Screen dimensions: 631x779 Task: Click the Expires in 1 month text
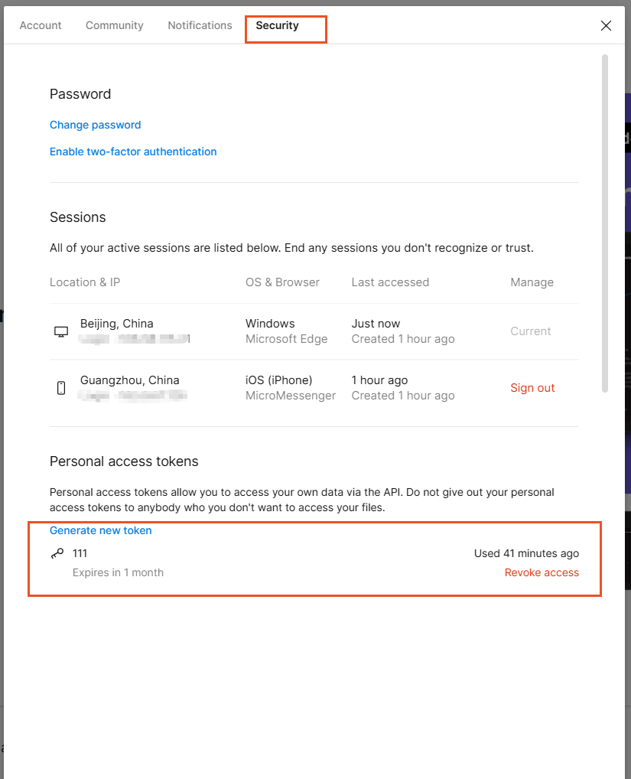118,572
